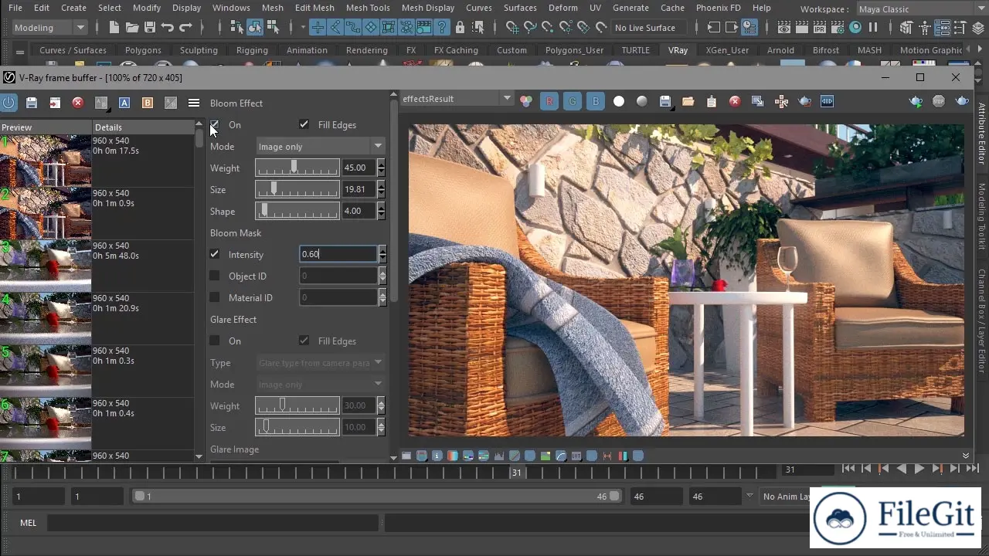
Task: Open Glare Mode 'Image only' dropdown
Action: click(x=321, y=384)
